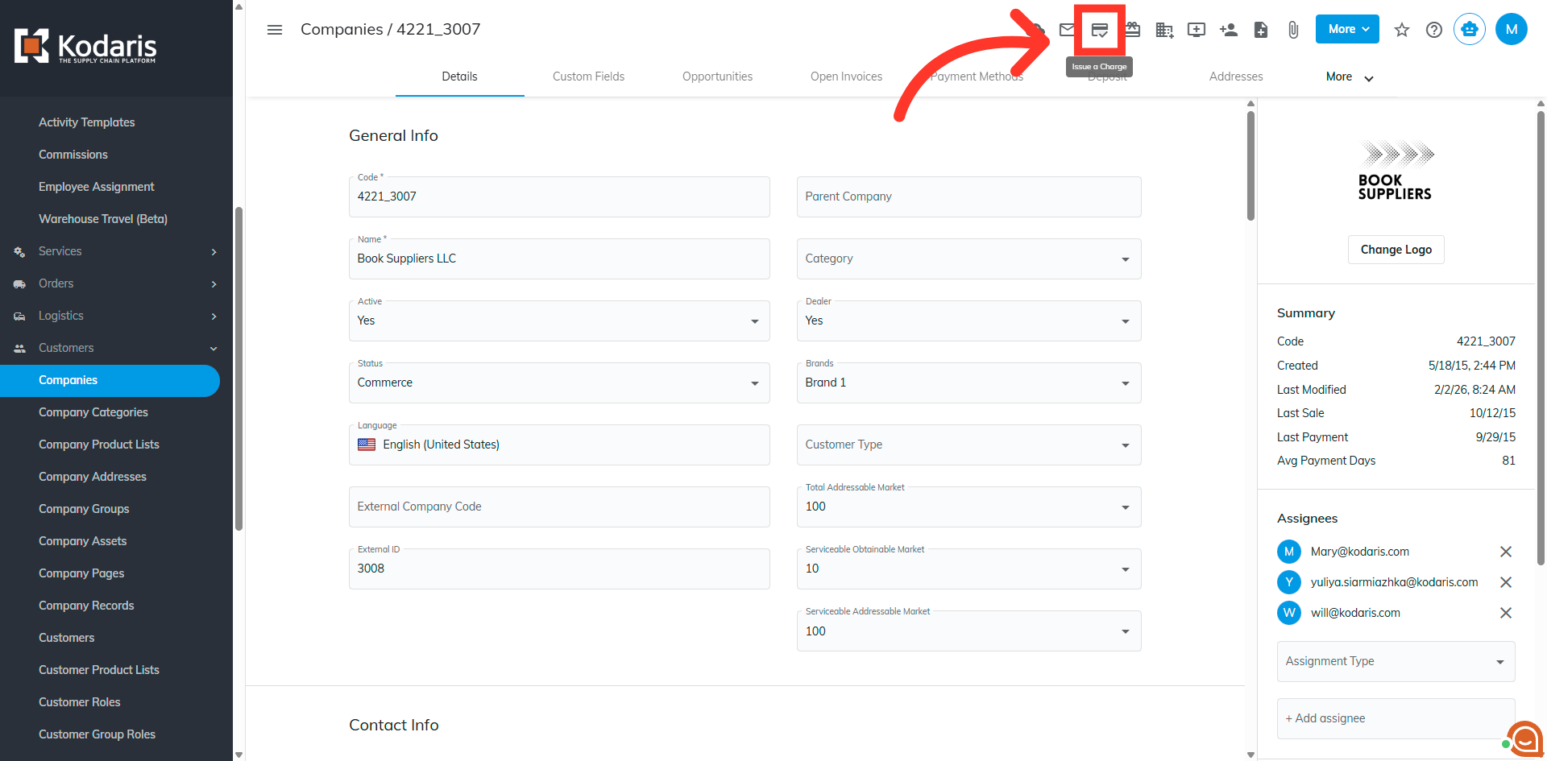Open Employee Assignment in the sidebar

pos(97,187)
